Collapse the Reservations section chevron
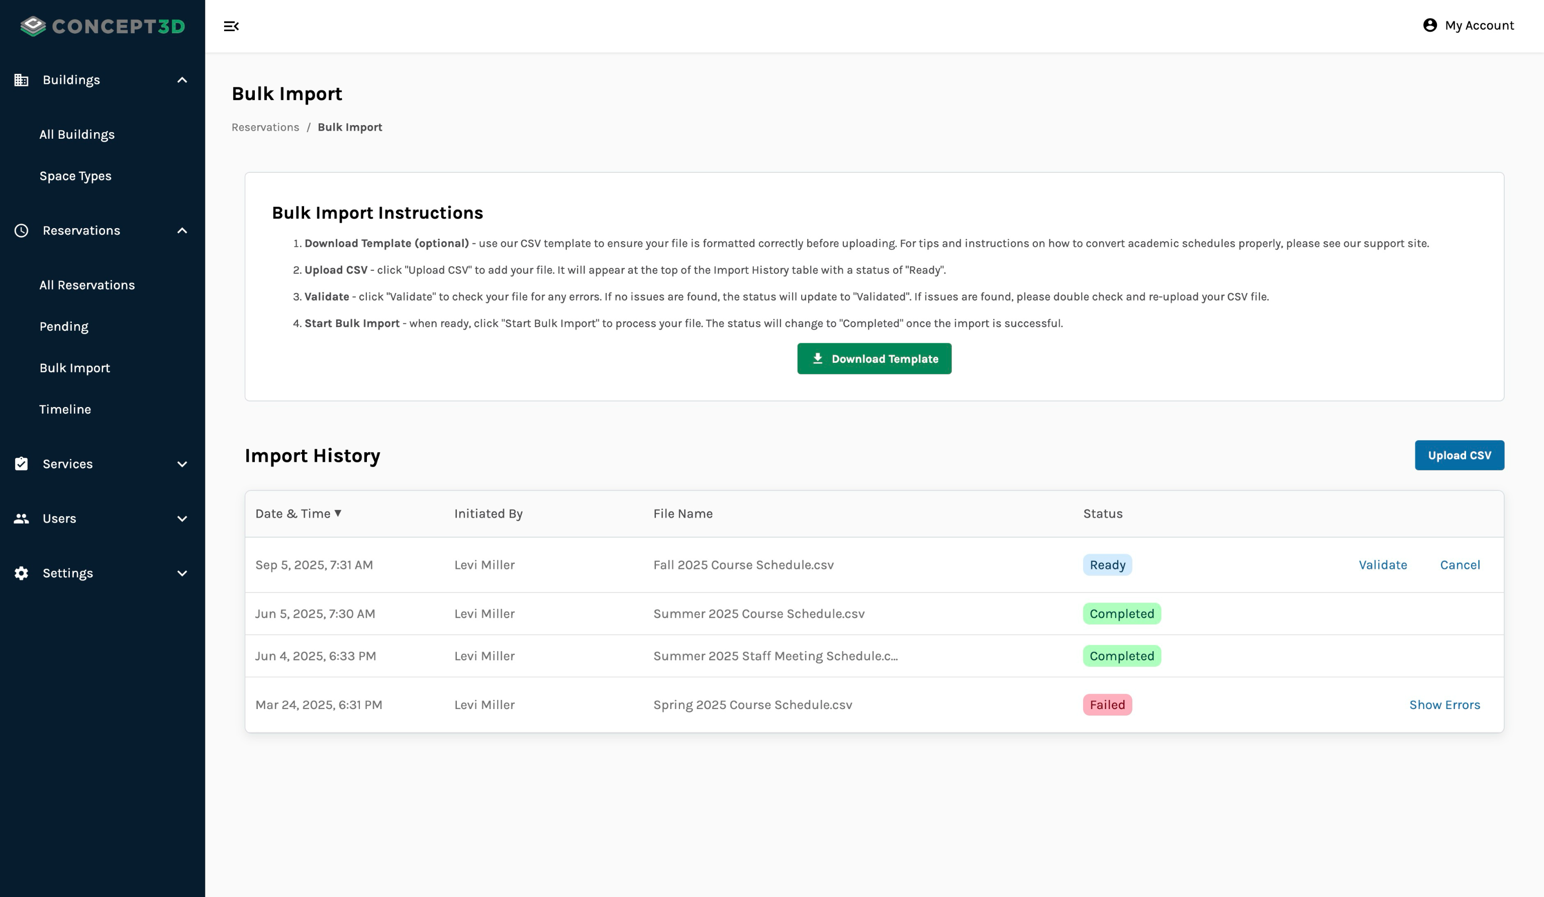1544x897 pixels. pyautogui.click(x=182, y=230)
